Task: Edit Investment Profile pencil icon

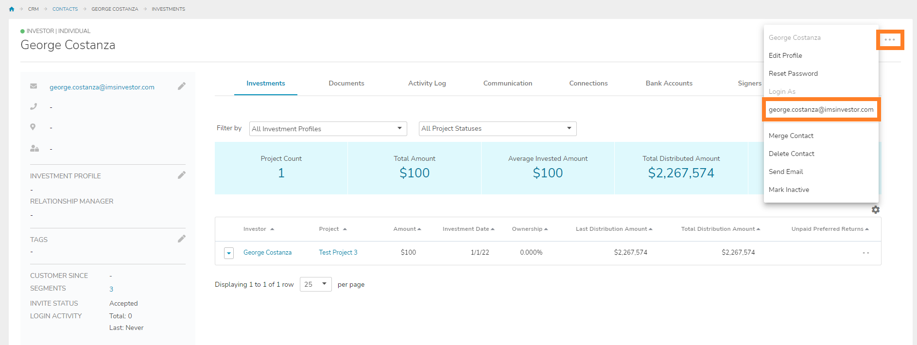Action: click(182, 175)
